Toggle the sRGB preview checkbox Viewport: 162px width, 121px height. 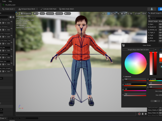click(x=161, y=49)
